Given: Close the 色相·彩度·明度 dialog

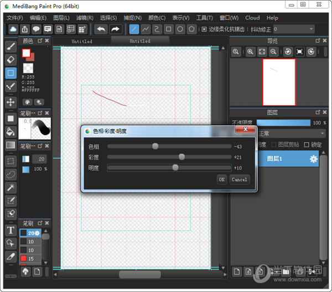Looking at the screenshot, I should tap(245, 129).
